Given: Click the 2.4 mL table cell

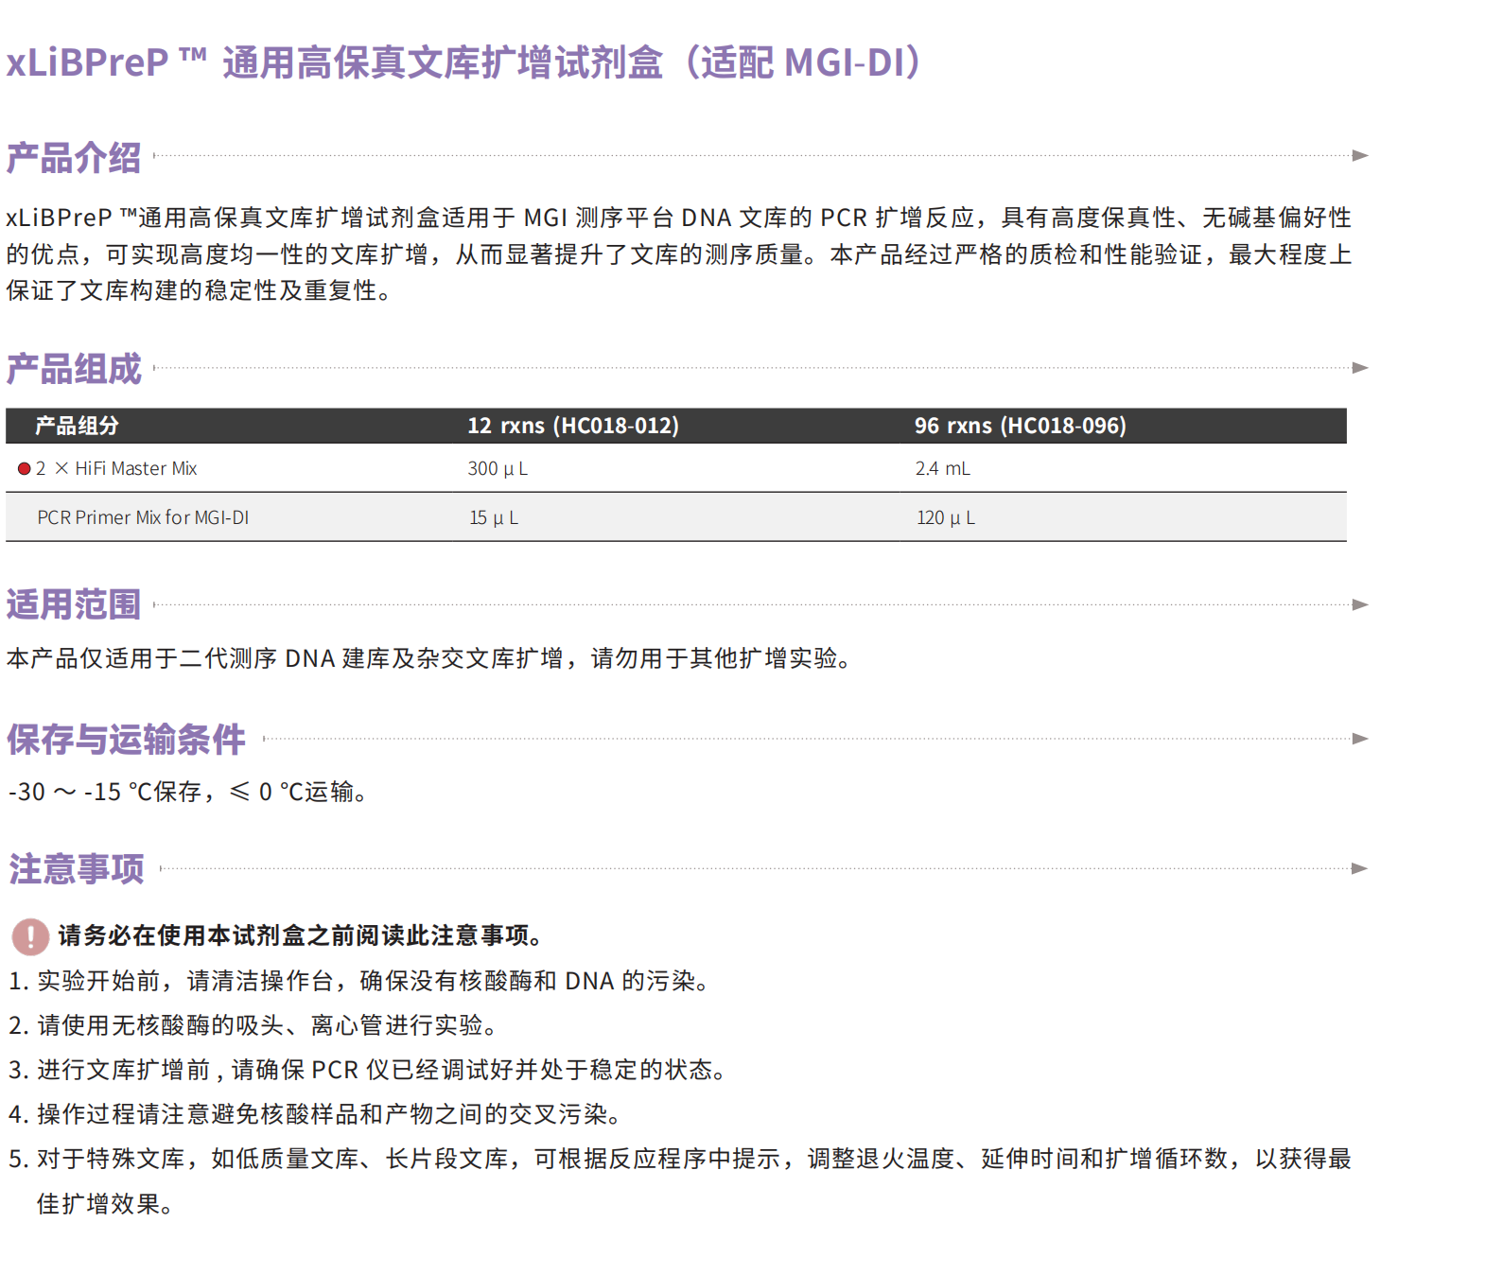Looking at the screenshot, I should [943, 468].
